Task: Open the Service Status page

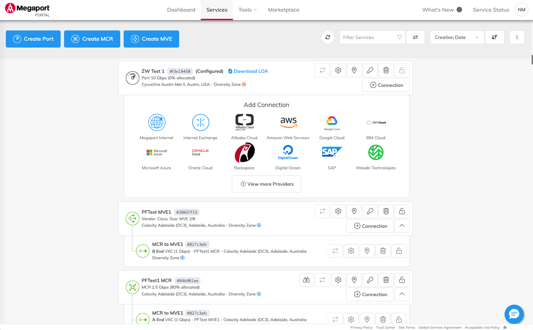Action: [x=491, y=10]
